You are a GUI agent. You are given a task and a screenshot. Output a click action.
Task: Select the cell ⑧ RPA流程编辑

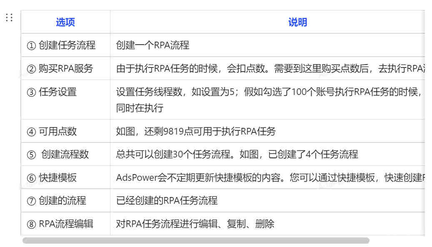coord(65,224)
